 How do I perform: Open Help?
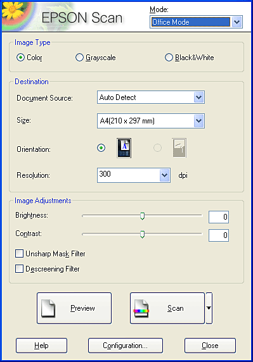[x=41, y=346]
